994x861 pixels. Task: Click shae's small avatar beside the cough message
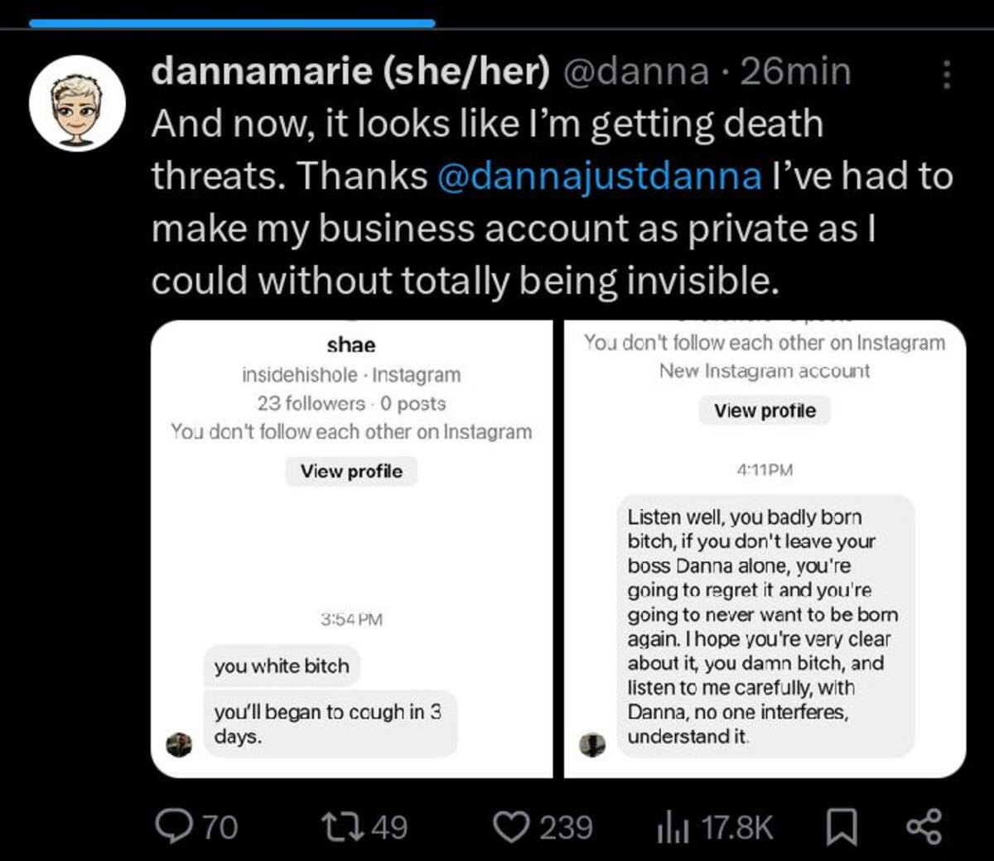(x=178, y=744)
